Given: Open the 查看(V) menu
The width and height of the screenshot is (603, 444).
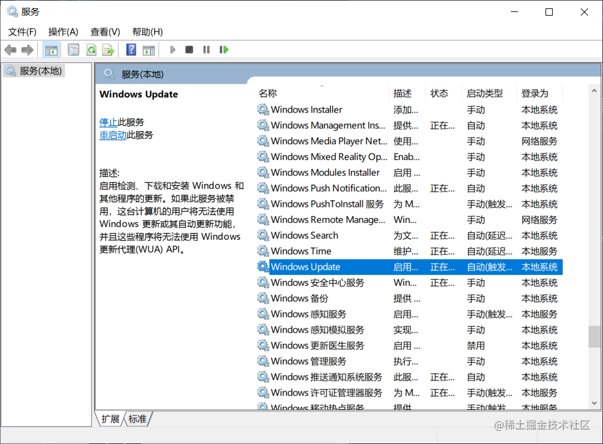Looking at the screenshot, I should pos(105,31).
